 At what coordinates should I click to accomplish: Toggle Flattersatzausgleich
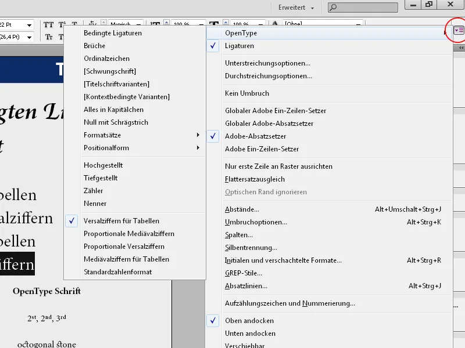click(329, 179)
